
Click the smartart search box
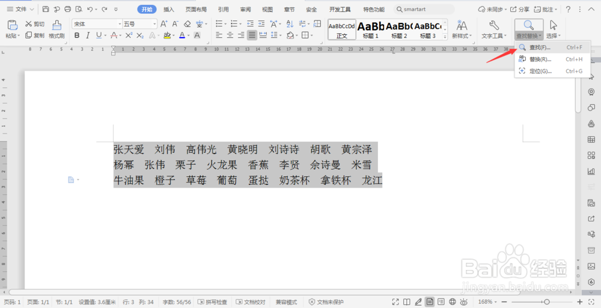pos(424,9)
